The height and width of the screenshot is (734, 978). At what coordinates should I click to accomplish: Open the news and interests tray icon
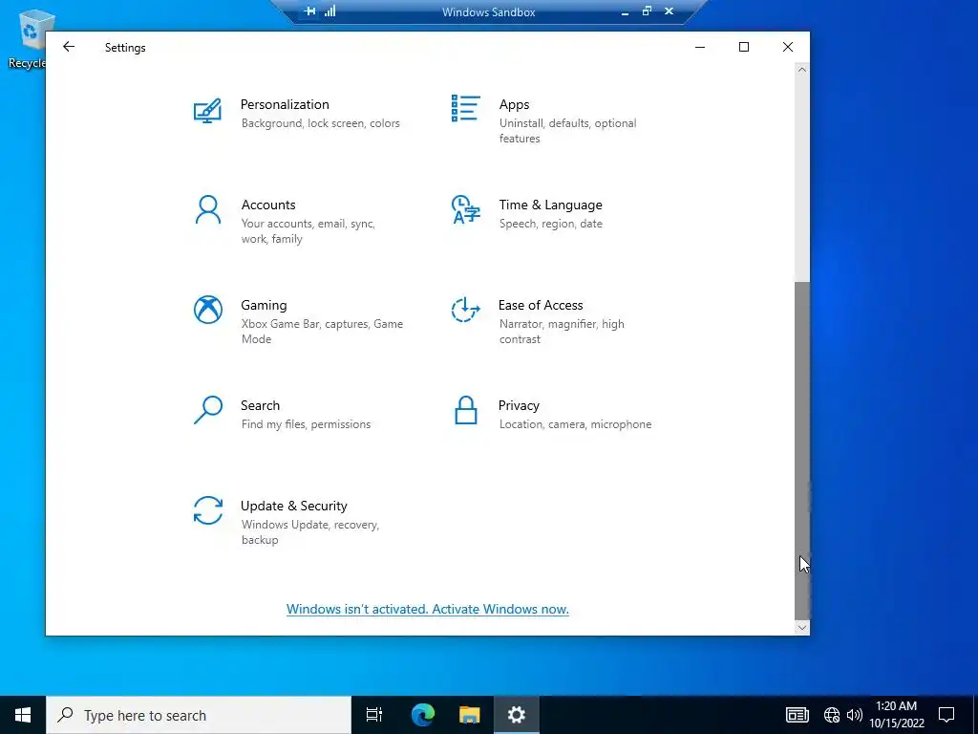coord(797,715)
